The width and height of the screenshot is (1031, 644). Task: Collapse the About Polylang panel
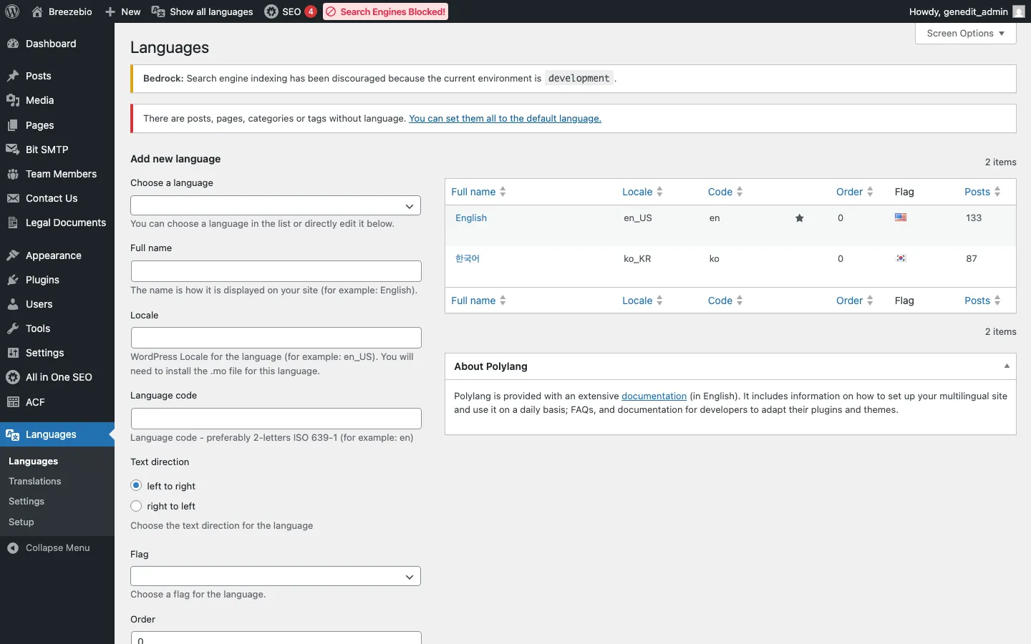point(1007,366)
